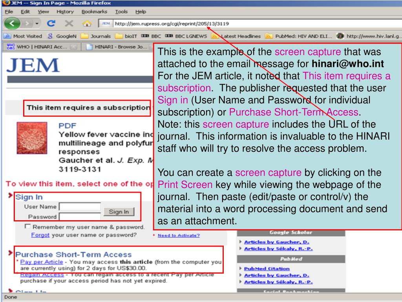402x302 pixels.
Task: Open the BBC bookmark
Action: [x=151, y=36]
